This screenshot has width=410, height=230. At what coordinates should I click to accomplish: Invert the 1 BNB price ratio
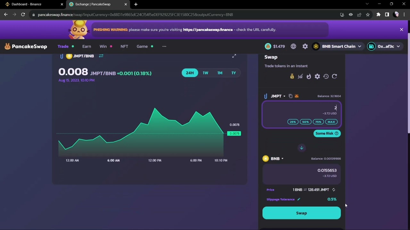[333, 190]
